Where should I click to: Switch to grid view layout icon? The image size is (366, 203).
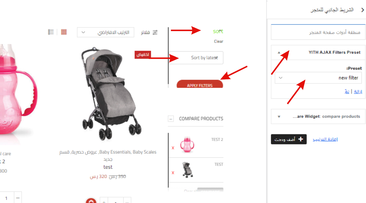pos(64,32)
